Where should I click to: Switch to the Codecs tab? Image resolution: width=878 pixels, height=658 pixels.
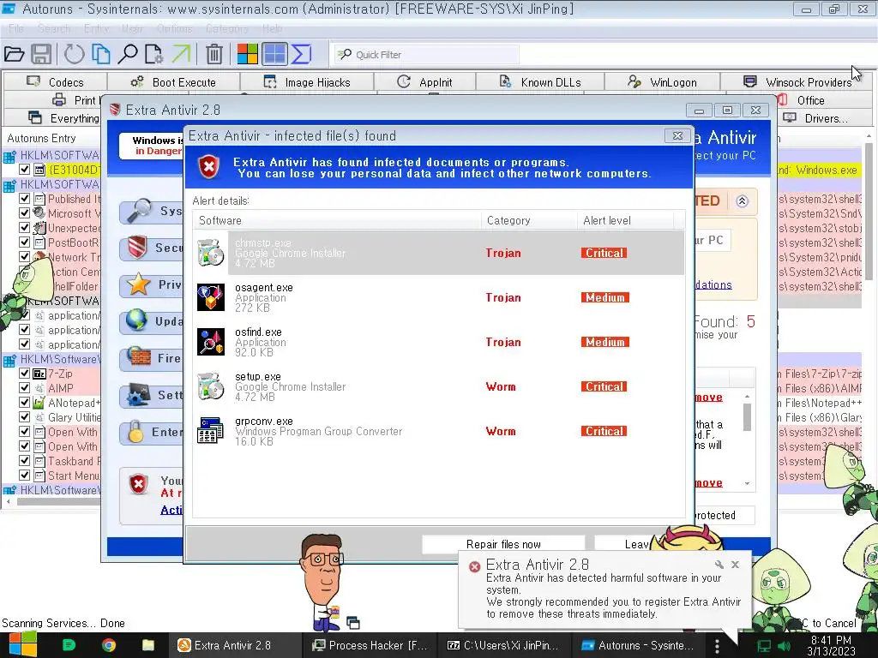(56, 82)
